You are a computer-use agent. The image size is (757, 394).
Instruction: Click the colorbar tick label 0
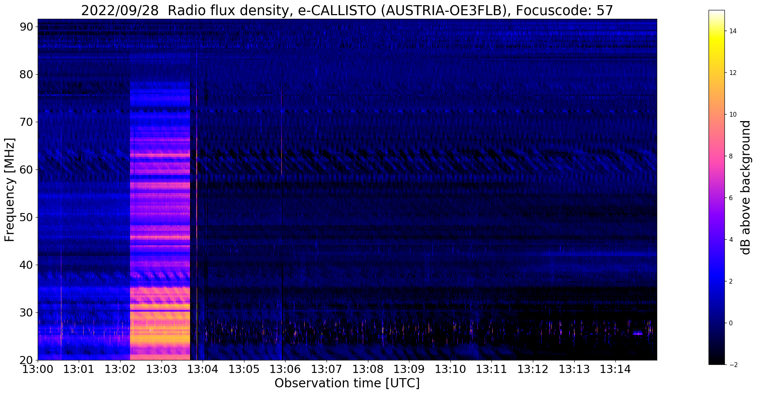[730, 323]
